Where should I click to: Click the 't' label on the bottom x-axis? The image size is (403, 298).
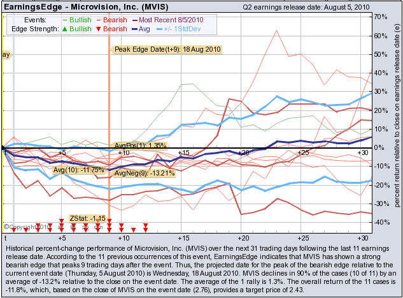click(x=5, y=238)
